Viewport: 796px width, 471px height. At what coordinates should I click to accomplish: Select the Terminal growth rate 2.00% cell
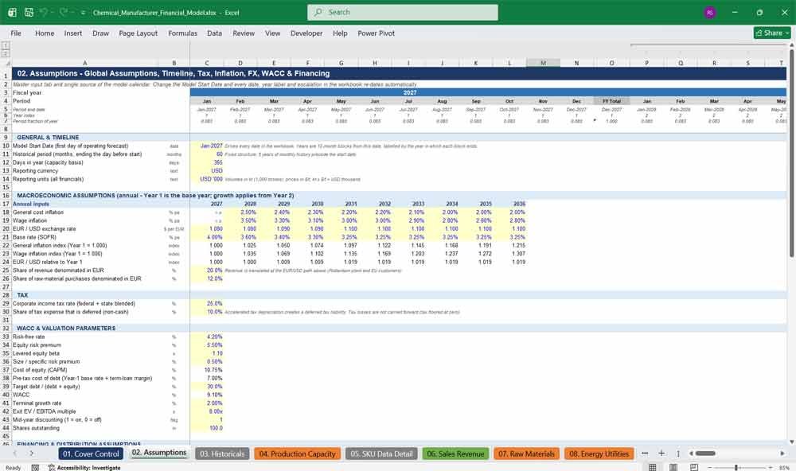click(x=207, y=403)
